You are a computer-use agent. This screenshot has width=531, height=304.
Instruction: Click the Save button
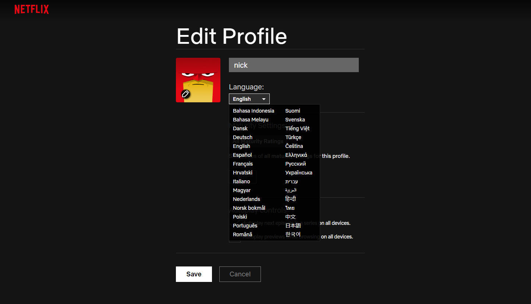point(194,274)
